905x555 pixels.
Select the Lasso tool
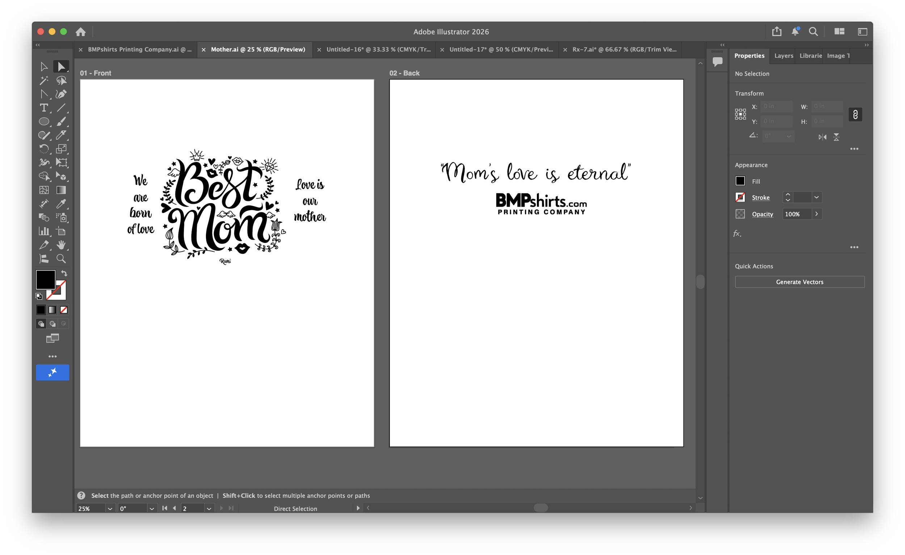click(x=61, y=80)
